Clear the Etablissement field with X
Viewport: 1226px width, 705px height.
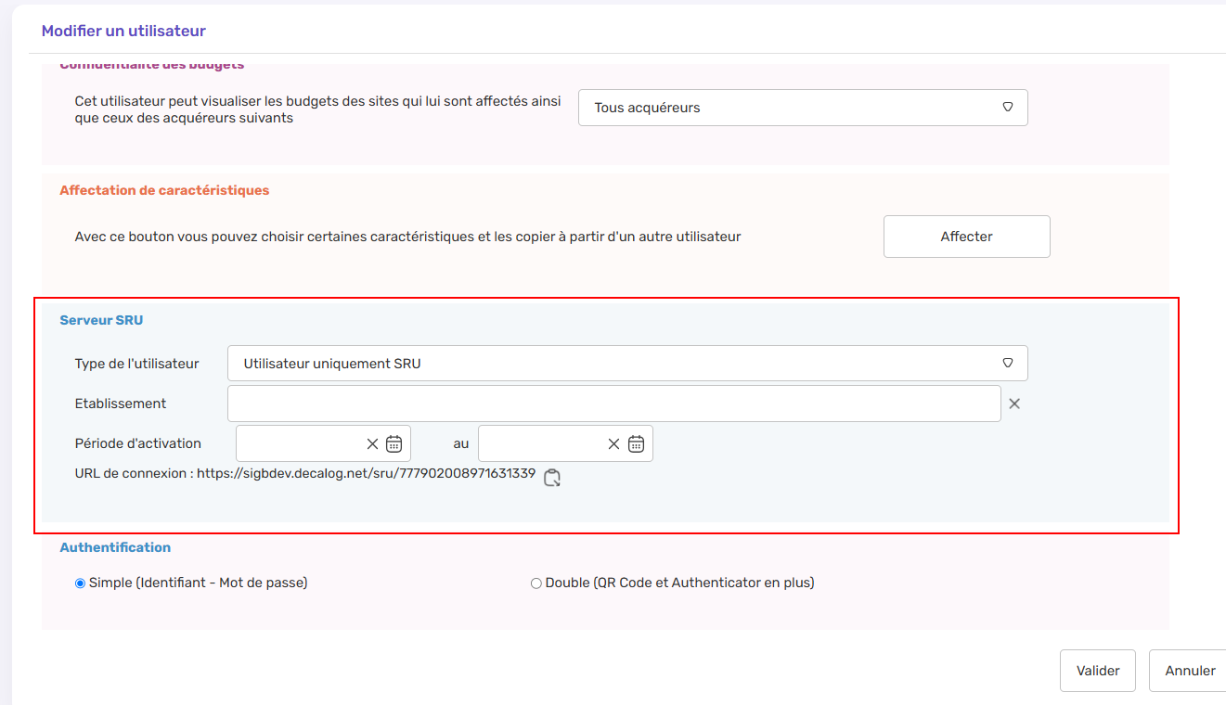pyautogui.click(x=1014, y=404)
